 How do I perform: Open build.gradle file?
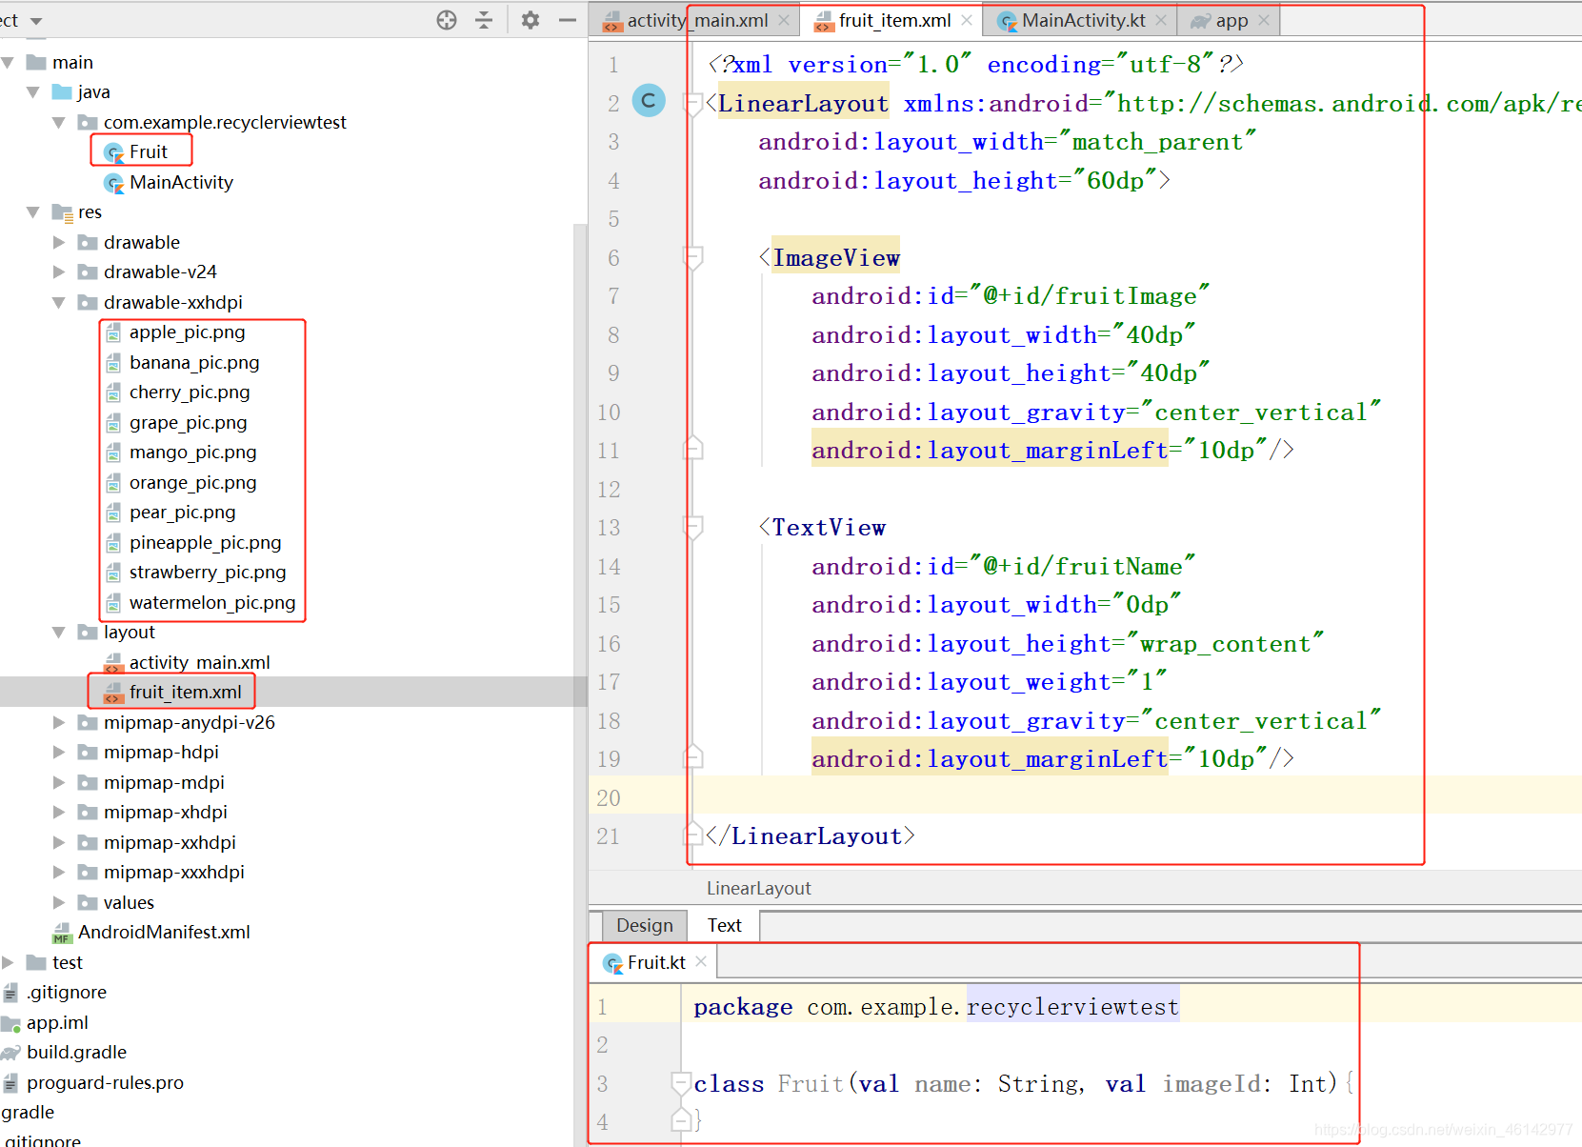coord(76,1053)
